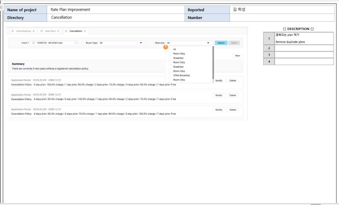339x205 pixels.
Task: Click the New button
Action: coord(237,55)
